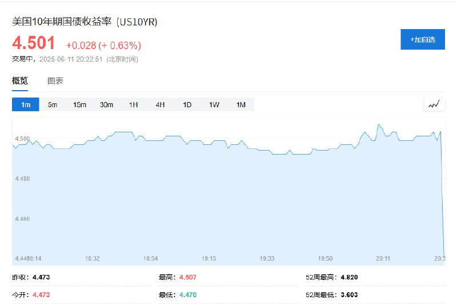457x304 pixels.
Task: Select the 5m timeframe
Action: tap(53, 104)
